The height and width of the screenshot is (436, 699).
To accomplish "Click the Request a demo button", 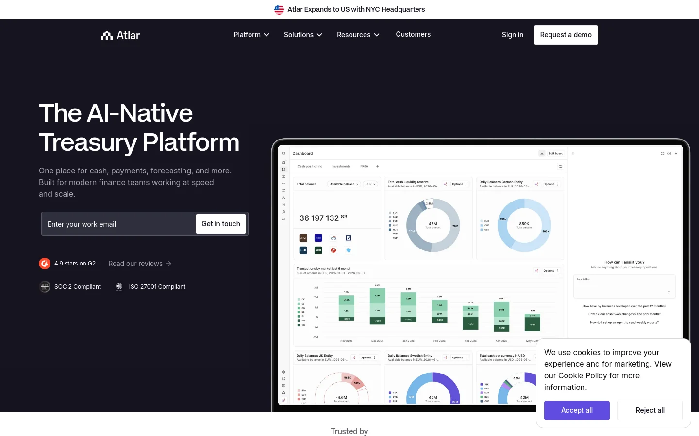I will click(x=566, y=35).
